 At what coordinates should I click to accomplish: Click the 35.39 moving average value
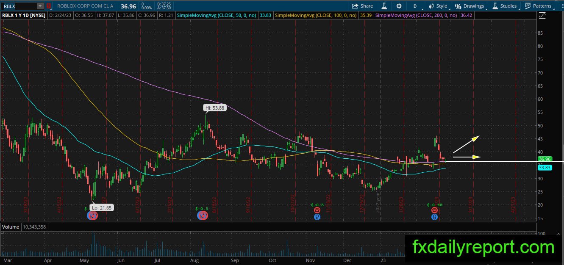[365, 15]
